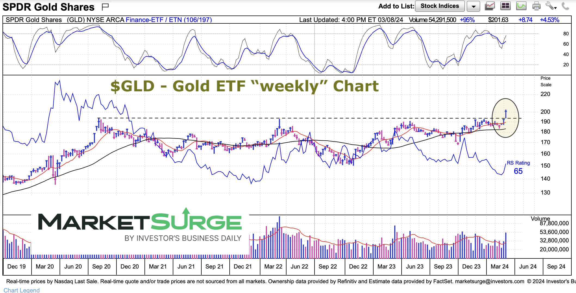Select the Jun 20 date on the timeline
The width and height of the screenshot is (576, 293).
(x=73, y=267)
